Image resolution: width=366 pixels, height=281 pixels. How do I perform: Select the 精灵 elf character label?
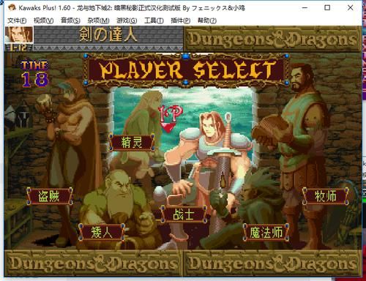pyautogui.click(x=132, y=143)
